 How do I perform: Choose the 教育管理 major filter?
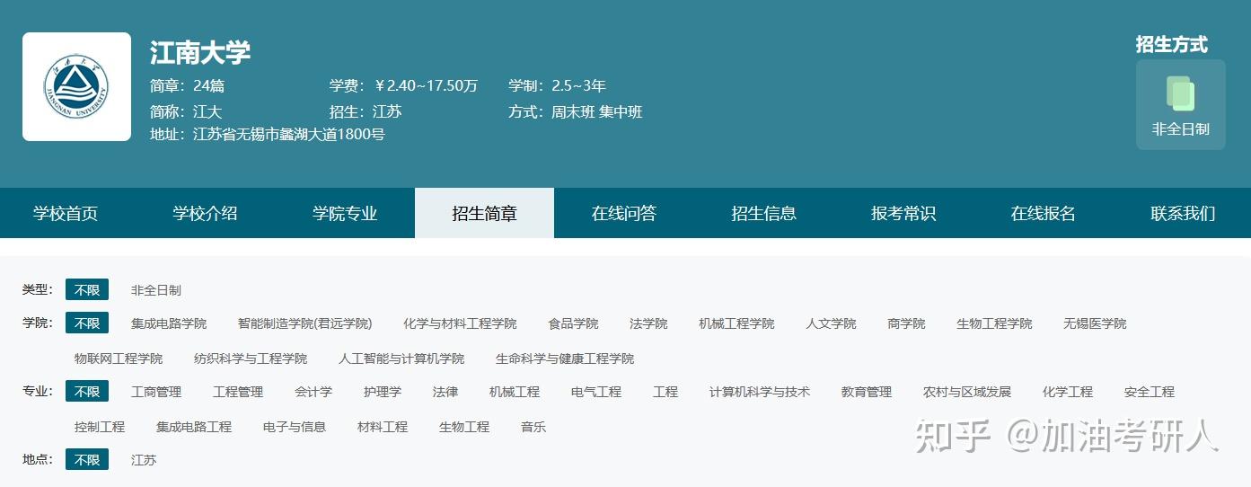pyautogui.click(x=867, y=392)
